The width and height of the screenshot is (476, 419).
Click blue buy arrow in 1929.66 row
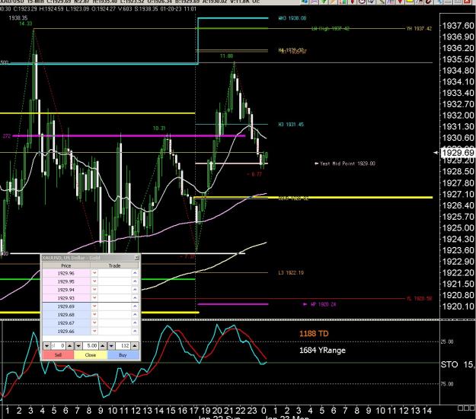[x=135, y=332]
